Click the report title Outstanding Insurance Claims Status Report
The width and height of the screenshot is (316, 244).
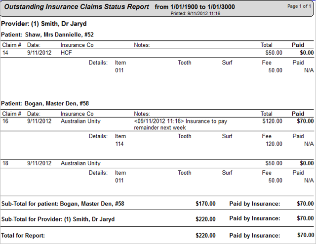tap(77, 7)
